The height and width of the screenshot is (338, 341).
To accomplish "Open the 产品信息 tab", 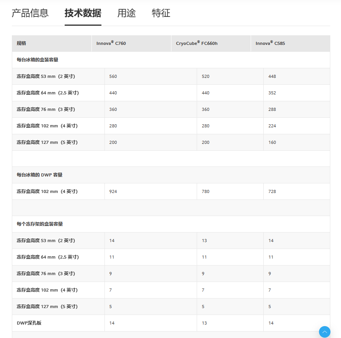I will pos(30,13).
